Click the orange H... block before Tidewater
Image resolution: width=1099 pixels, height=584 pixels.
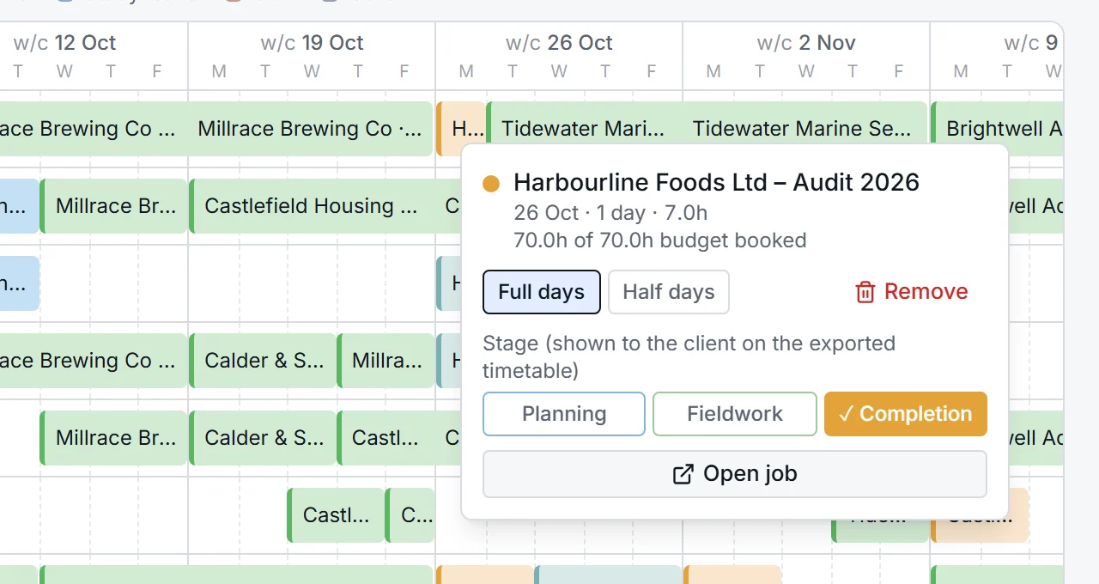462,129
